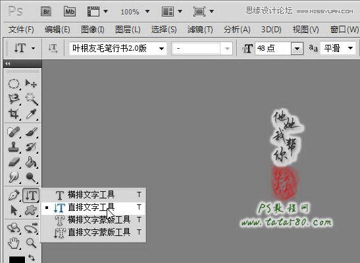Viewport: 360px width, 263px height.
Task: Select the Magnetic Lasso tool
Action: [14, 99]
